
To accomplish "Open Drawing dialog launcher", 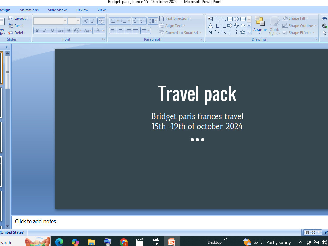I will point(316,39).
